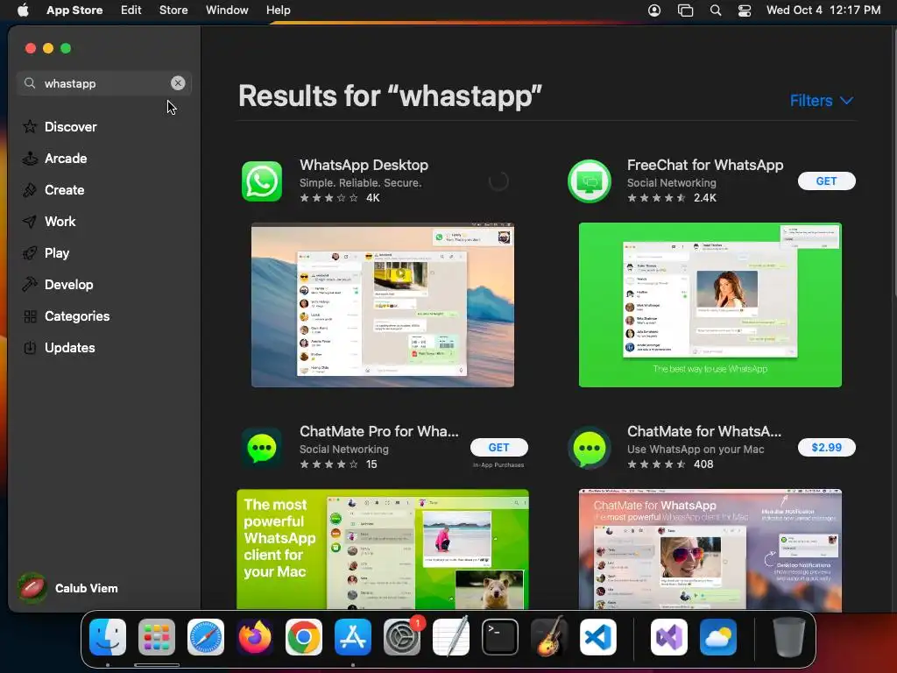Open the App Store menu
Image resolution: width=897 pixels, height=673 pixels.
coord(74,11)
